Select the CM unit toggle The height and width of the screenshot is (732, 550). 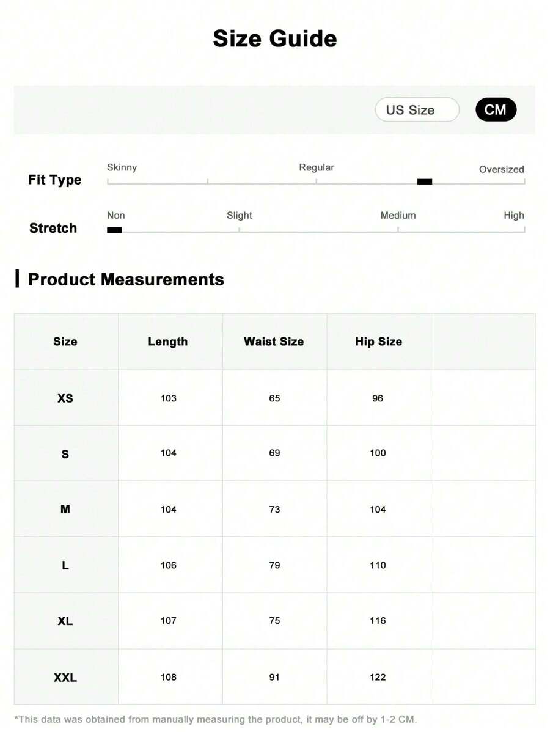point(496,110)
